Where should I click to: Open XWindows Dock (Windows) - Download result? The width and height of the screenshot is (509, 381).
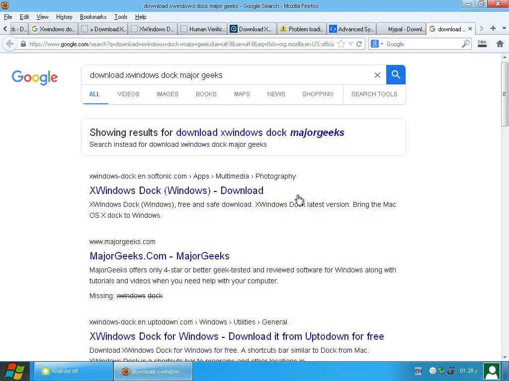tap(176, 190)
